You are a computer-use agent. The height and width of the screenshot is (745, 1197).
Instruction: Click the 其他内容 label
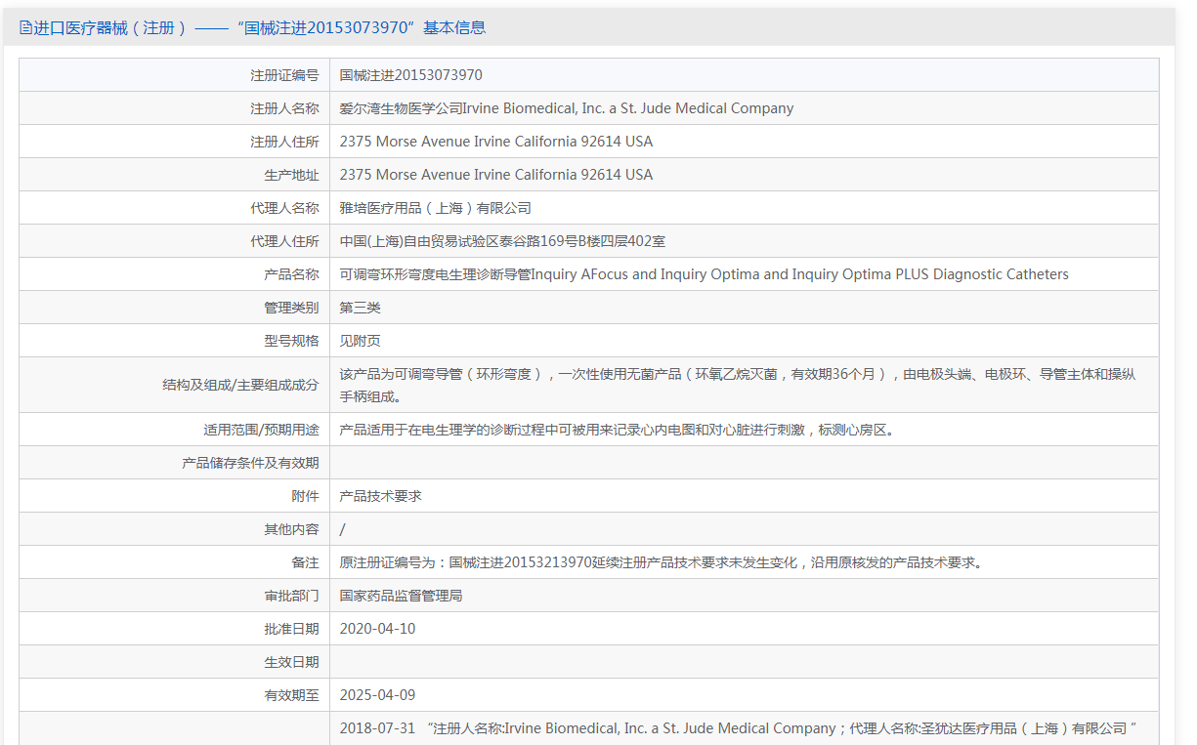(x=291, y=529)
